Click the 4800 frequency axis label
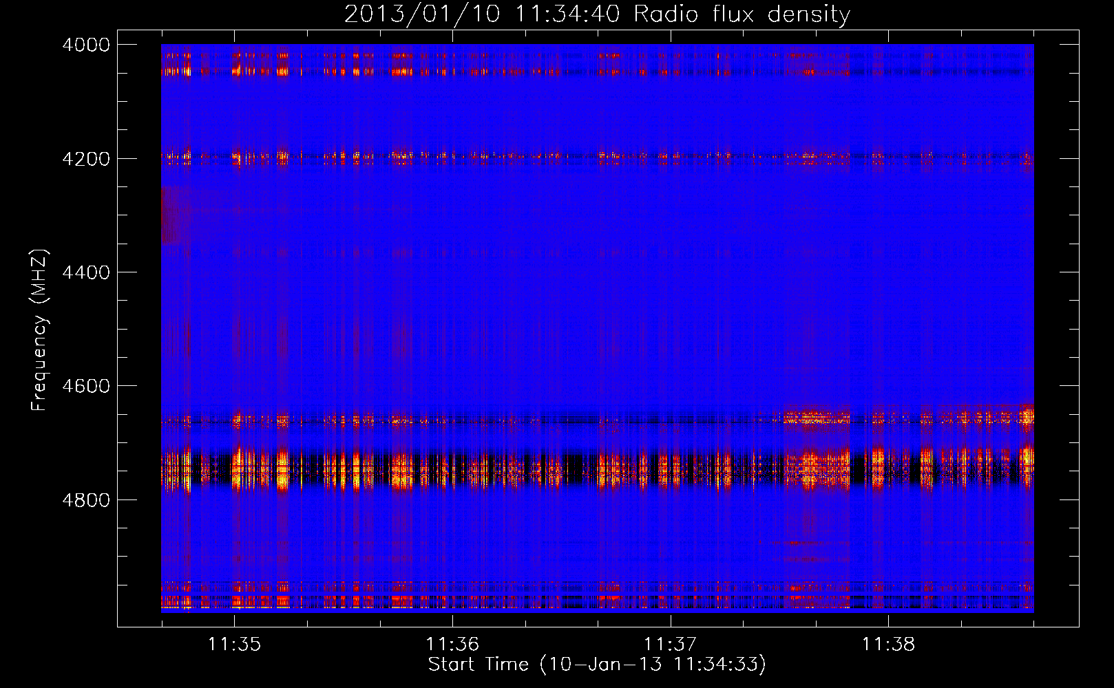 86,500
